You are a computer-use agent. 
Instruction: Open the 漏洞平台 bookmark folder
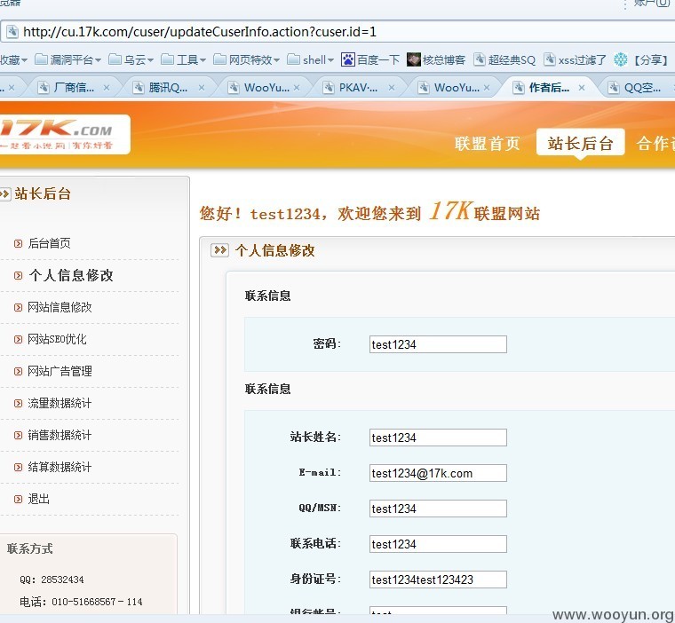pyautogui.click(x=67, y=59)
